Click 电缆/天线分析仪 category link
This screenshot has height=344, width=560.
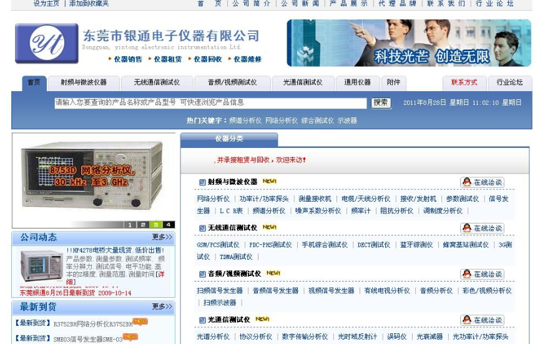366,199
